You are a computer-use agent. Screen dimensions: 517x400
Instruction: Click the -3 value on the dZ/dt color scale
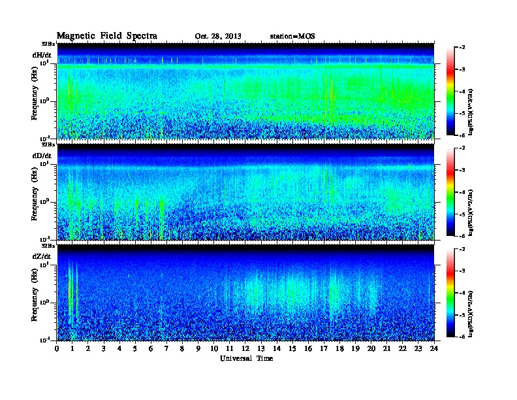pyautogui.click(x=462, y=271)
